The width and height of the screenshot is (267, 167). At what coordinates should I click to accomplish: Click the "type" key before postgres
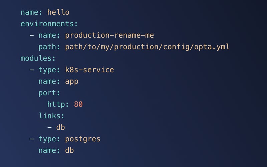coord(47,139)
